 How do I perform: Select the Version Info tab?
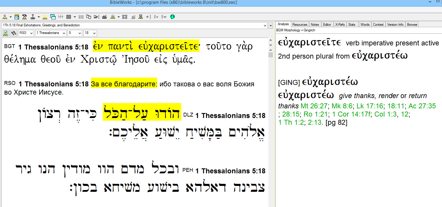[x=395, y=25]
